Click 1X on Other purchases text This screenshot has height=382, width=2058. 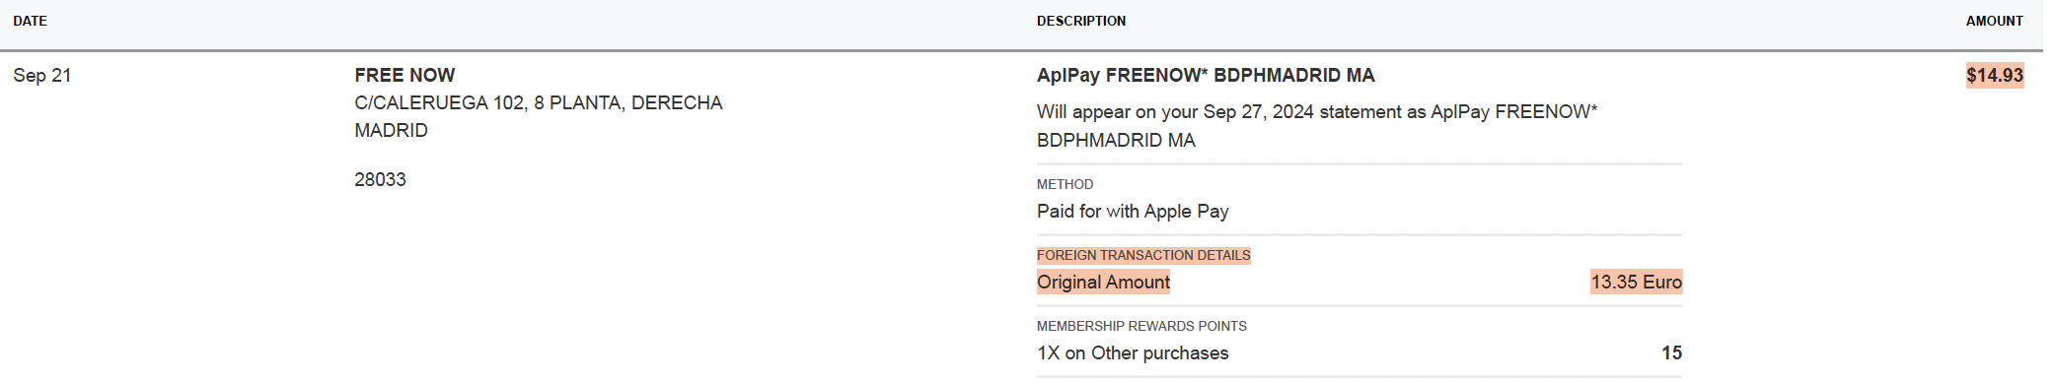coord(1133,353)
